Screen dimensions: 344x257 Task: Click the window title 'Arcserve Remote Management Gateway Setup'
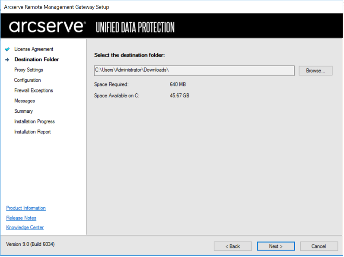tap(57, 7)
